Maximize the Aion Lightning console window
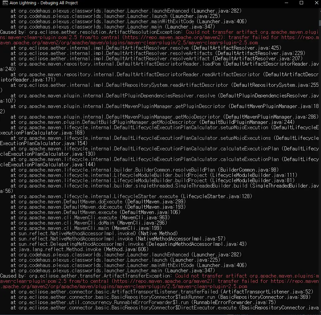This screenshot has height=315, width=321. pos(301,3)
